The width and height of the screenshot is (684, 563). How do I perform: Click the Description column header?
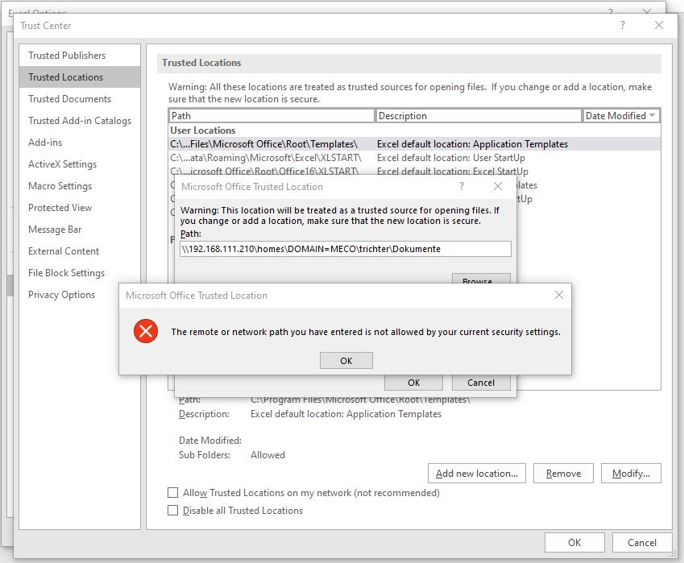[x=479, y=116]
